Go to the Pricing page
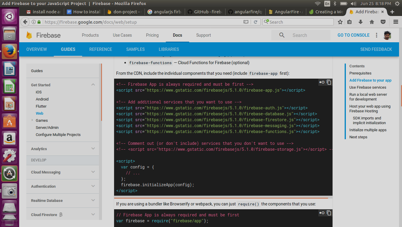This screenshot has height=227, width=402. pyautogui.click(x=152, y=35)
